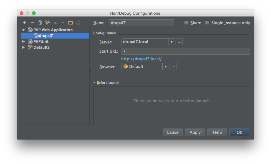The image size is (271, 164).
Task: Open Help for this dialog
Action: (x=217, y=132)
